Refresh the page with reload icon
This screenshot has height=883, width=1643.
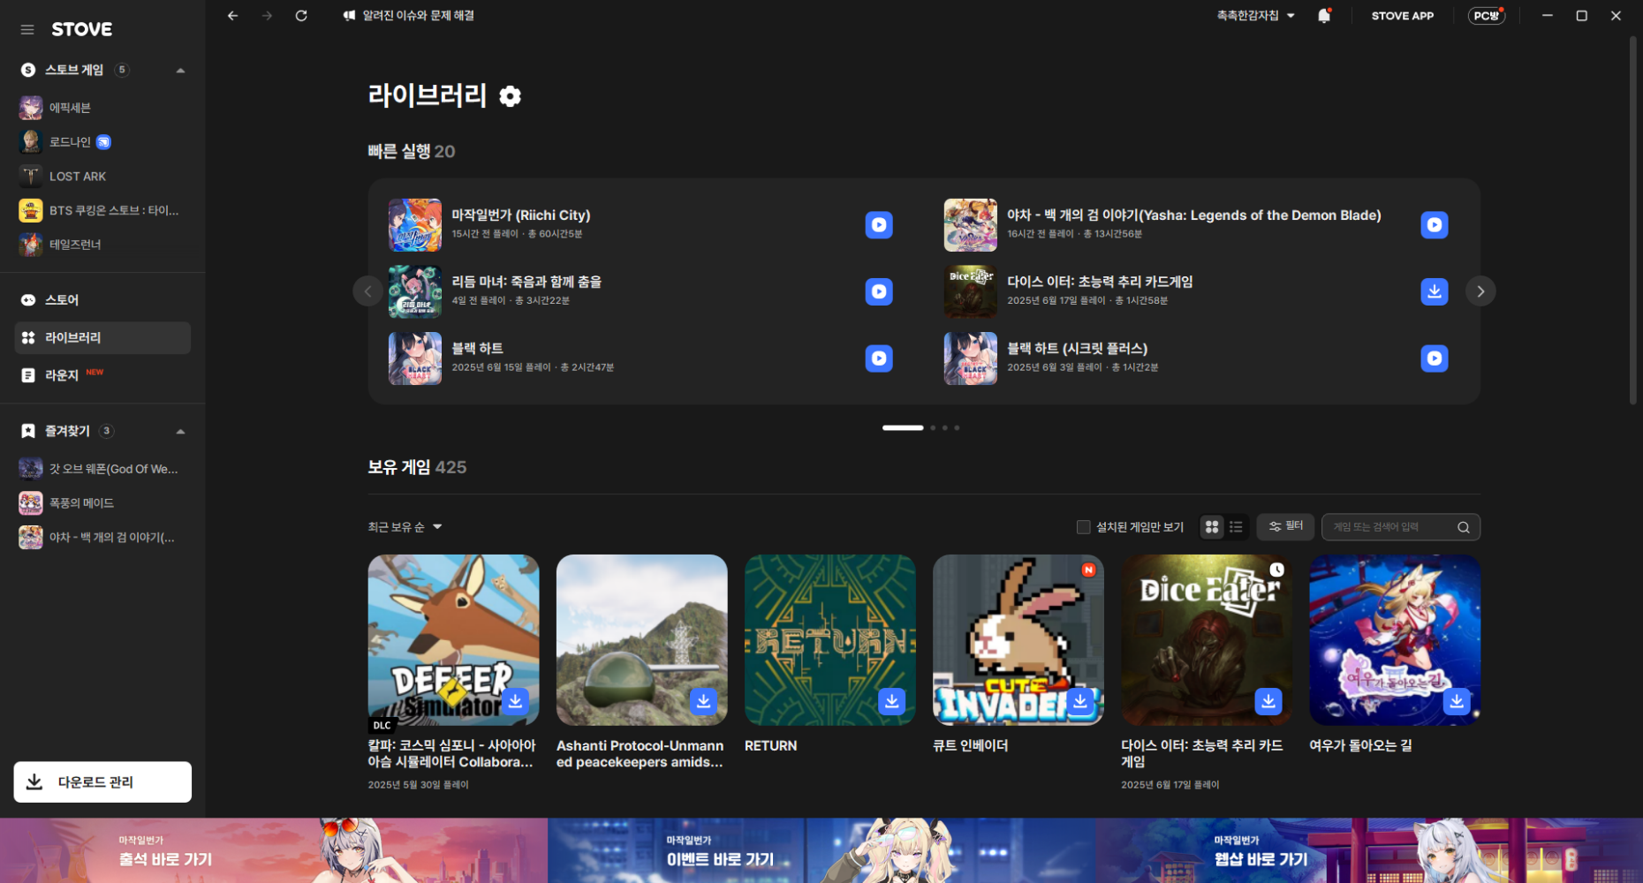pyautogui.click(x=301, y=16)
